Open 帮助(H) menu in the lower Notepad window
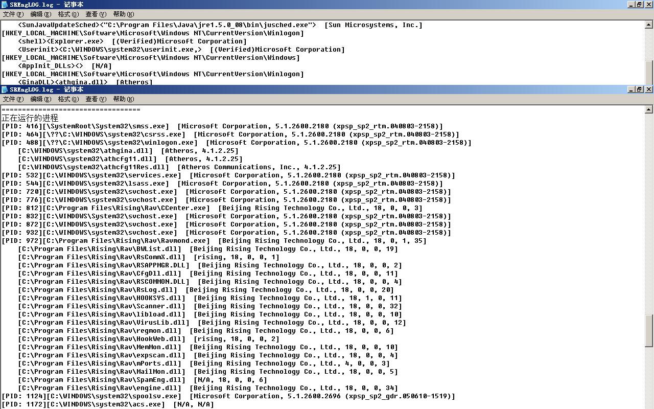This screenshot has height=409, width=654. 124,99
